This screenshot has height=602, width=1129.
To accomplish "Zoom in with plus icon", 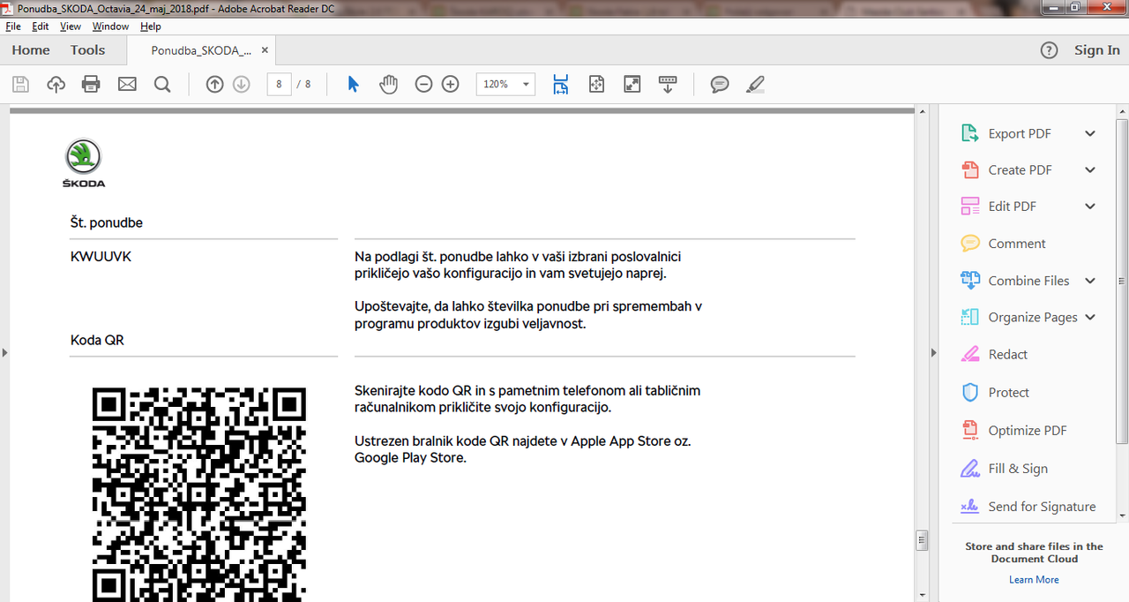I will pyautogui.click(x=451, y=85).
